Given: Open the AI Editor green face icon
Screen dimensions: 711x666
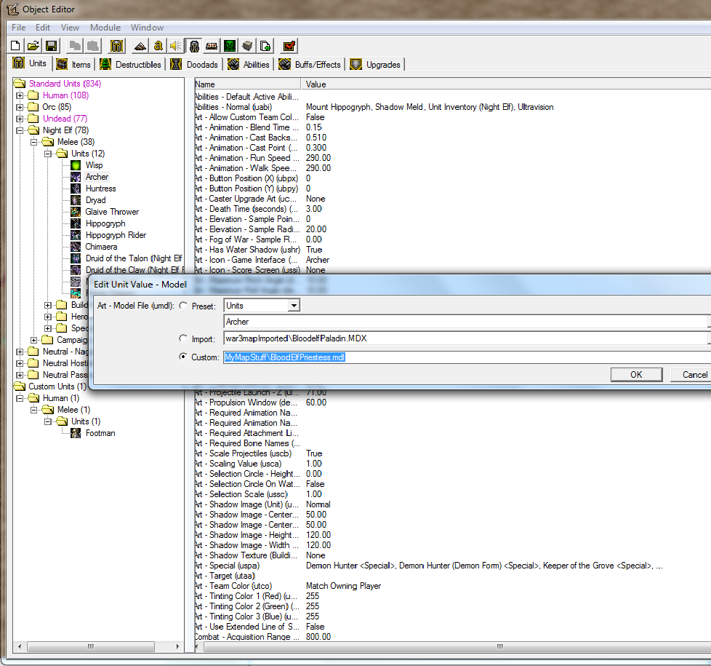Looking at the screenshot, I should coord(230,46).
